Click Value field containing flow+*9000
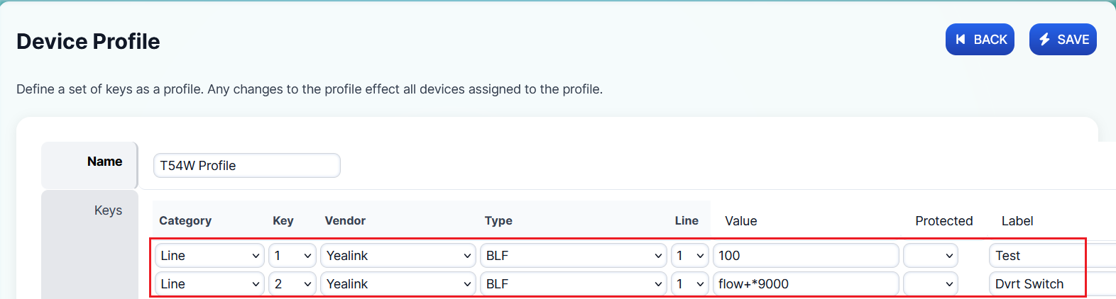Viewport: 1116px width, 299px height. click(x=806, y=284)
